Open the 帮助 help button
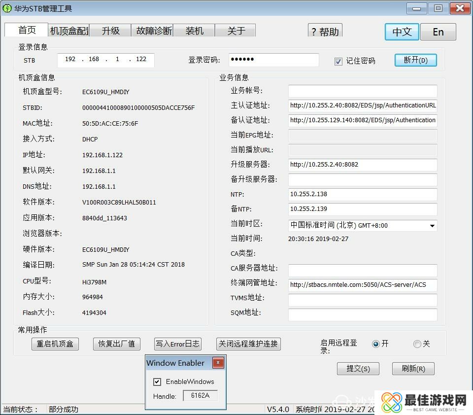The image size is (473, 415). 325,32
